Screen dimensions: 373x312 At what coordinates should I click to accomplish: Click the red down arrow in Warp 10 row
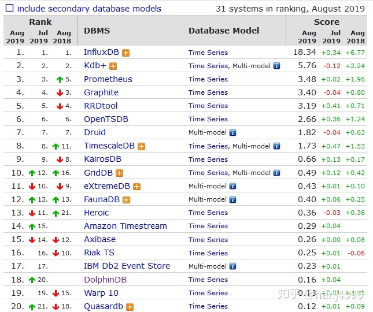point(56,294)
